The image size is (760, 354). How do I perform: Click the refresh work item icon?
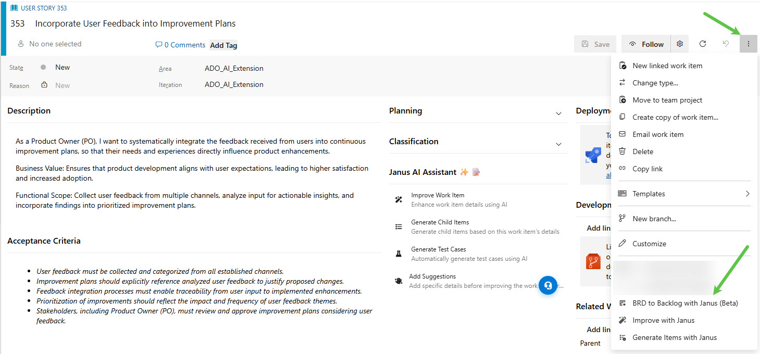[x=703, y=44]
